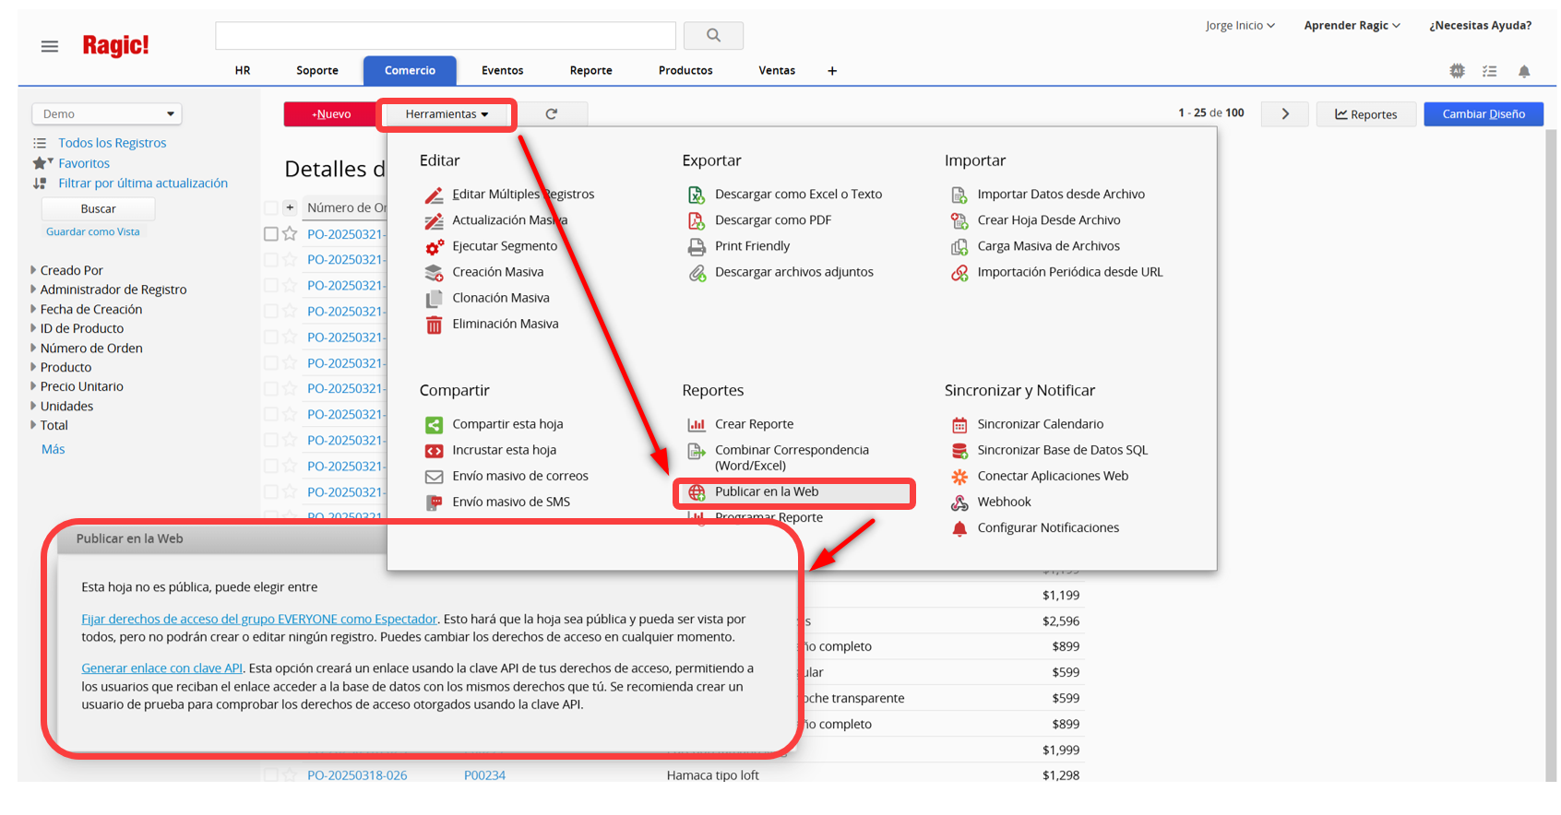Open the Jorge Inicio user menu
Viewport: 1561px width, 815px height.
point(1240,26)
